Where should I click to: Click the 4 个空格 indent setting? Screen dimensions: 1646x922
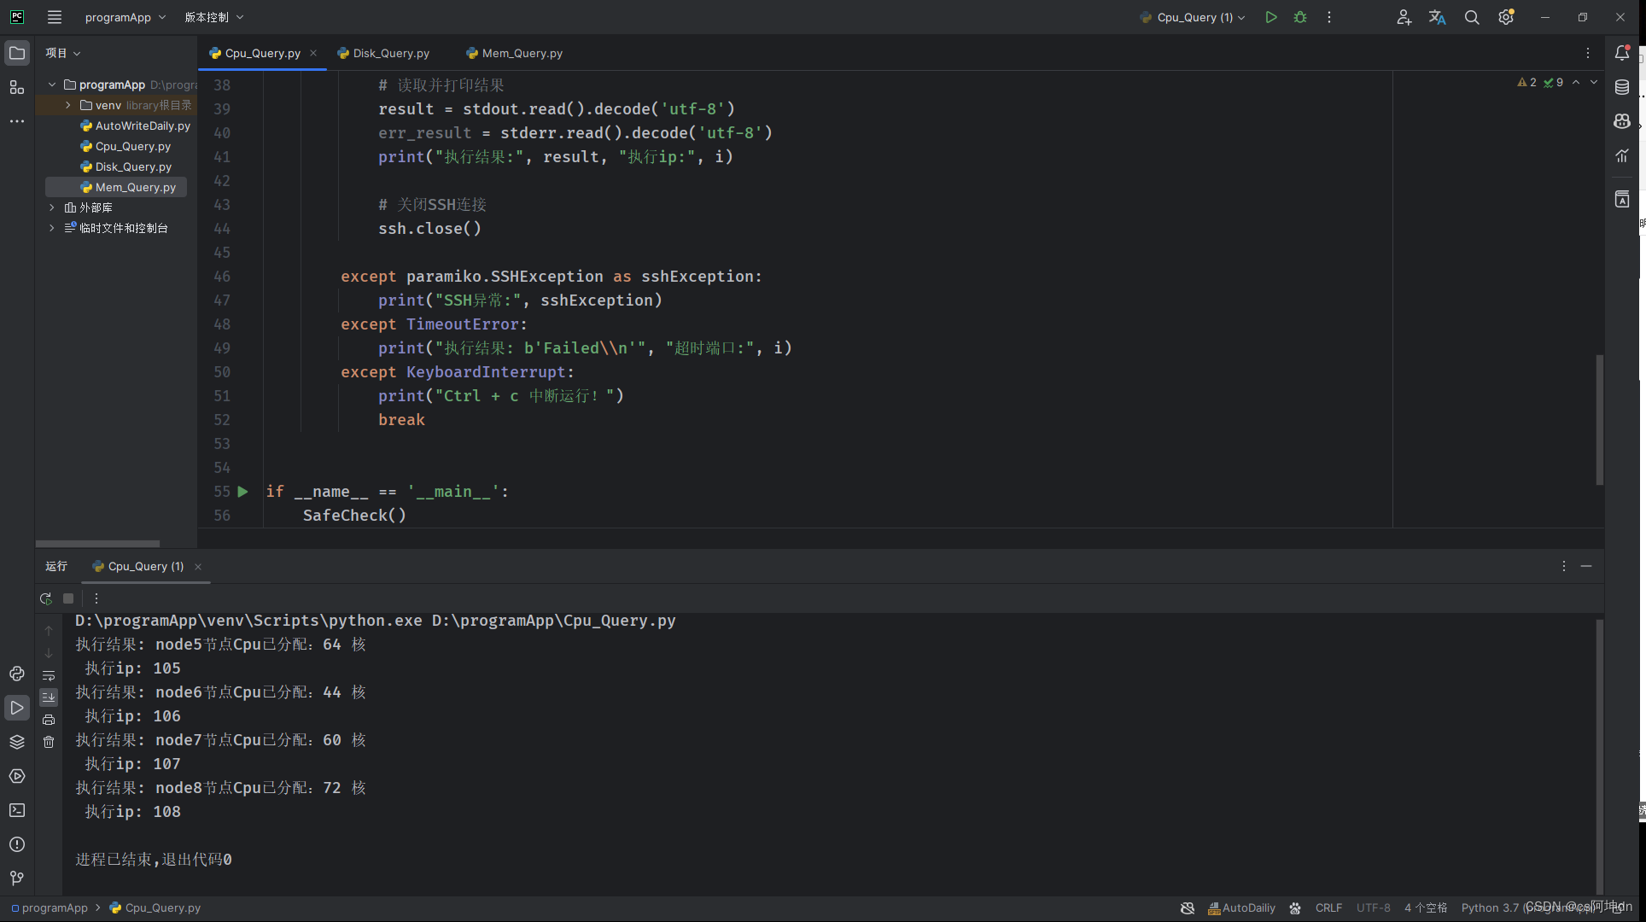pos(1426,907)
